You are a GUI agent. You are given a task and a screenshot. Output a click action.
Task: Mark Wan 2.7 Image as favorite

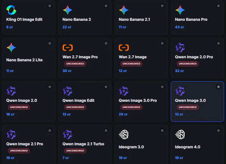click(162, 43)
